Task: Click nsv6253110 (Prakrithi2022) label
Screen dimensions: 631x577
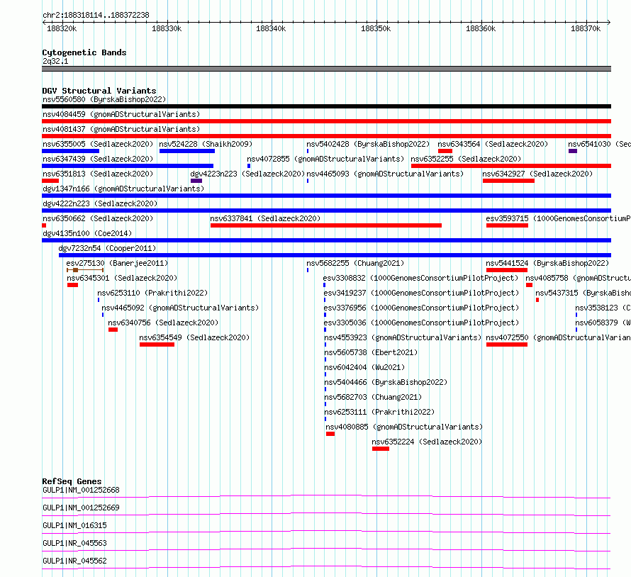Action: click(x=152, y=293)
